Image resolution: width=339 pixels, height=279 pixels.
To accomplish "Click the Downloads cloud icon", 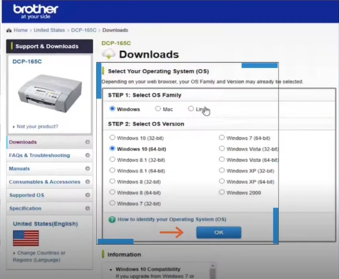I will point(108,54).
